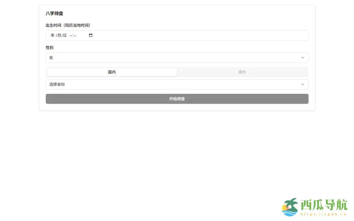This screenshot has height=221, width=354.
Task: Click the 出生时间（阳历当地时间）label
Action: (68, 25)
